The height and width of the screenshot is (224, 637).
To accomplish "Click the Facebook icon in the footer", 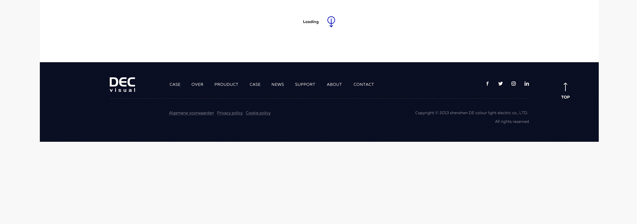I will coord(487,84).
